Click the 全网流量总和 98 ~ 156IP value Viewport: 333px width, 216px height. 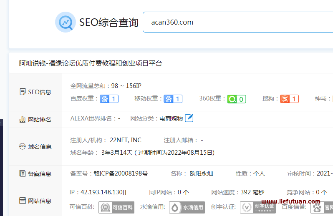pyautogui.click(x=126, y=86)
